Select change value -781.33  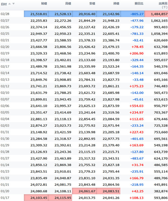pos(137,34)
